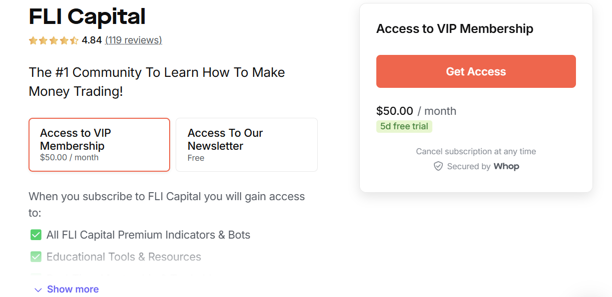This screenshot has height=297, width=612.
Task: Select the first gold star in the rating
Action: (x=33, y=40)
